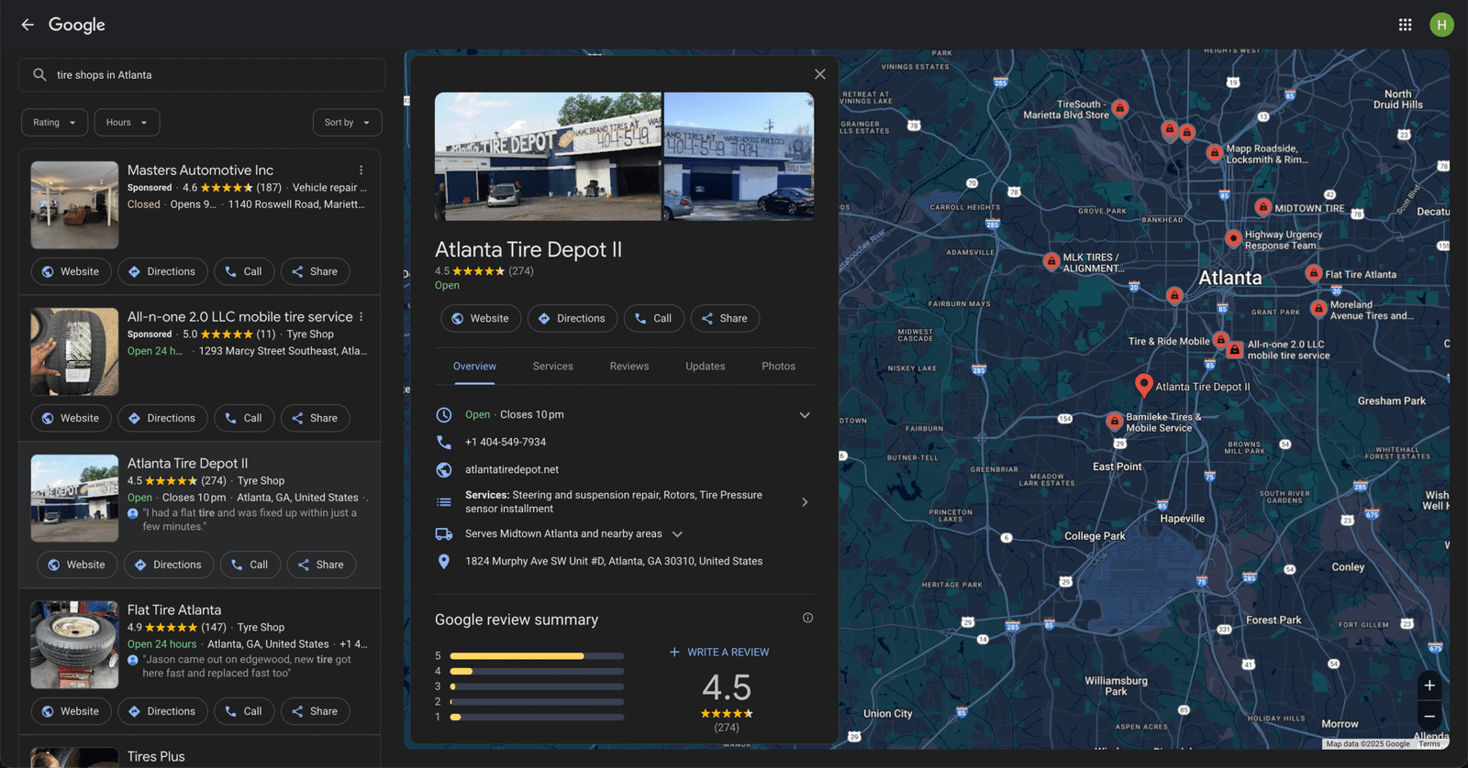Viewport: 1468px width, 768px height.
Task: Open the Google apps grid
Action: coord(1405,25)
